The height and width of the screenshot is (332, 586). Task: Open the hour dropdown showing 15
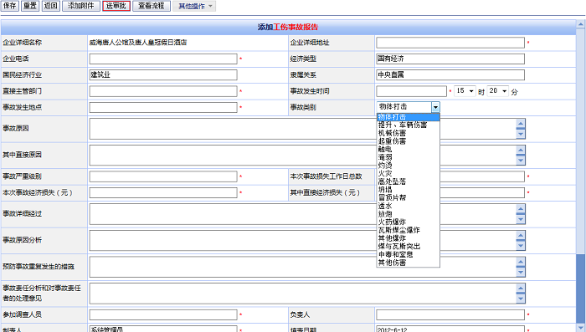[465, 91]
